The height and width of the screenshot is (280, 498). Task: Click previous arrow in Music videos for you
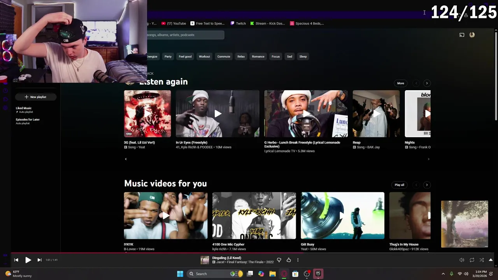click(x=416, y=185)
